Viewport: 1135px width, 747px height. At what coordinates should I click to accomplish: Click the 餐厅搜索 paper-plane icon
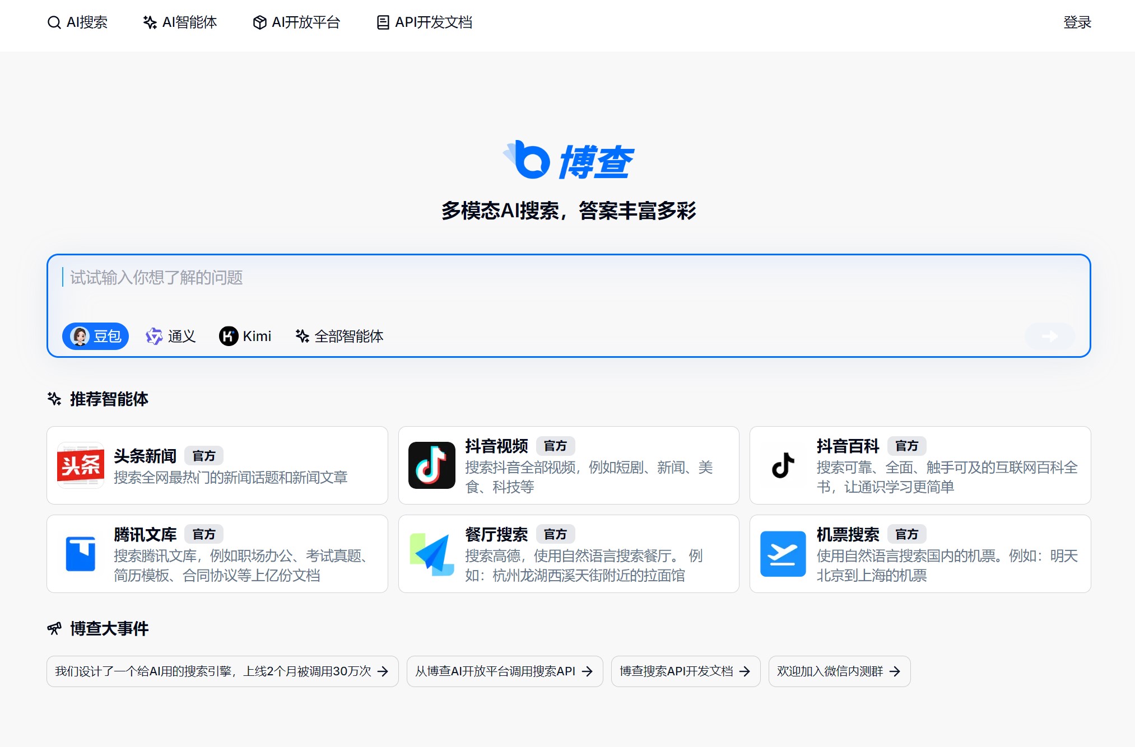coord(432,554)
